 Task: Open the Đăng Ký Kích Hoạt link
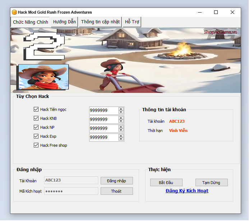[187, 191]
